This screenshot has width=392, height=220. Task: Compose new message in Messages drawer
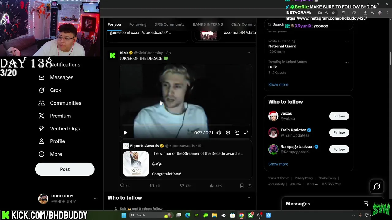(366, 204)
